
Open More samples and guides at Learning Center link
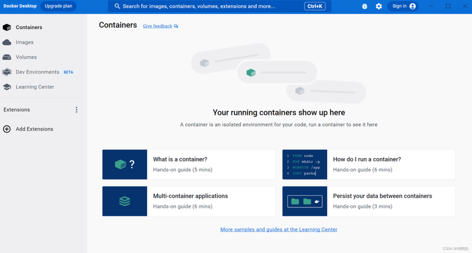coord(279,229)
